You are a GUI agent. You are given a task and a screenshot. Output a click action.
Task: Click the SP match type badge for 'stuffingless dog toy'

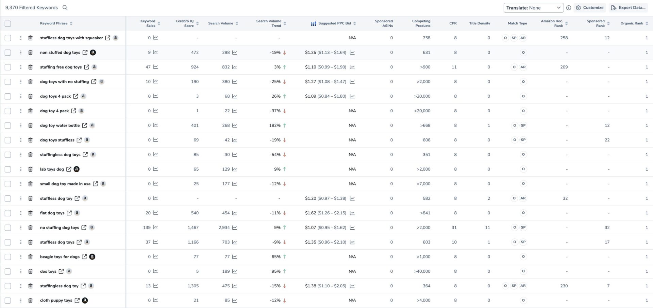click(x=514, y=286)
